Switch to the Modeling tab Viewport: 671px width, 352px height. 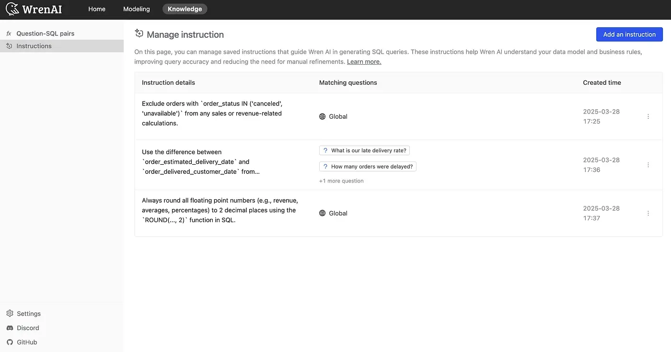(x=136, y=9)
